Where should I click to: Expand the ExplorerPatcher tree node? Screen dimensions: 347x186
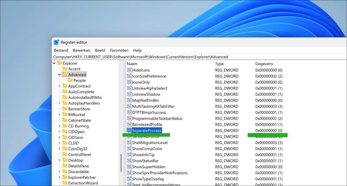60,178
